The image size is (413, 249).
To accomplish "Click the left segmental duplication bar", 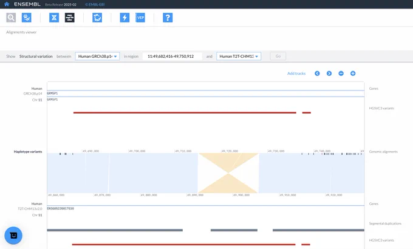I will [115, 230].
